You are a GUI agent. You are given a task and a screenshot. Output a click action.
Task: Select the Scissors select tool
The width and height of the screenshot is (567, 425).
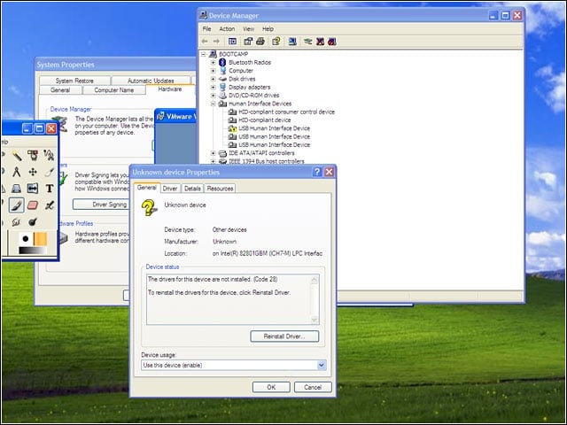(x=49, y=156)
